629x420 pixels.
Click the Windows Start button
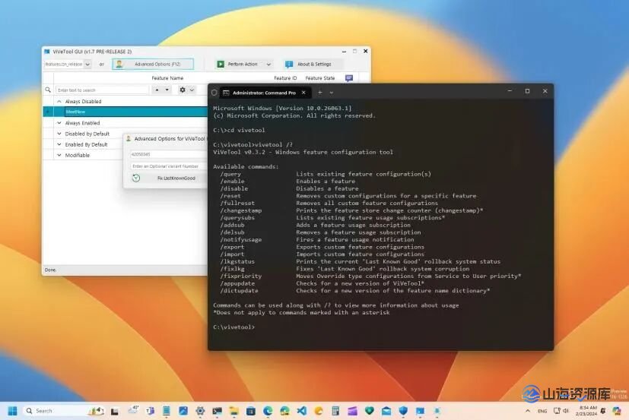click(x=13, y=411)
